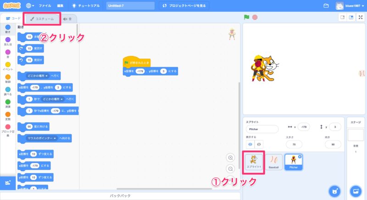Screen dimensions: 367x200
Task: Open the add extension button
Action: tap(7, 183)
